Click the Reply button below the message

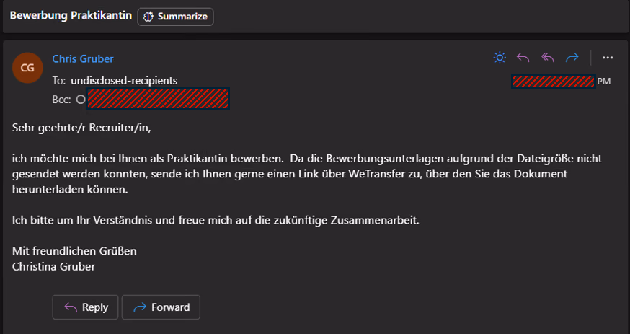(85, 307)
